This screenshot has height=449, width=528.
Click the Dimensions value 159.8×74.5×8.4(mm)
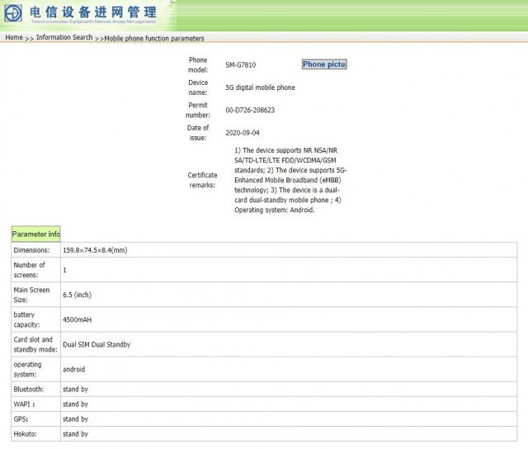[x=95, y=250]
